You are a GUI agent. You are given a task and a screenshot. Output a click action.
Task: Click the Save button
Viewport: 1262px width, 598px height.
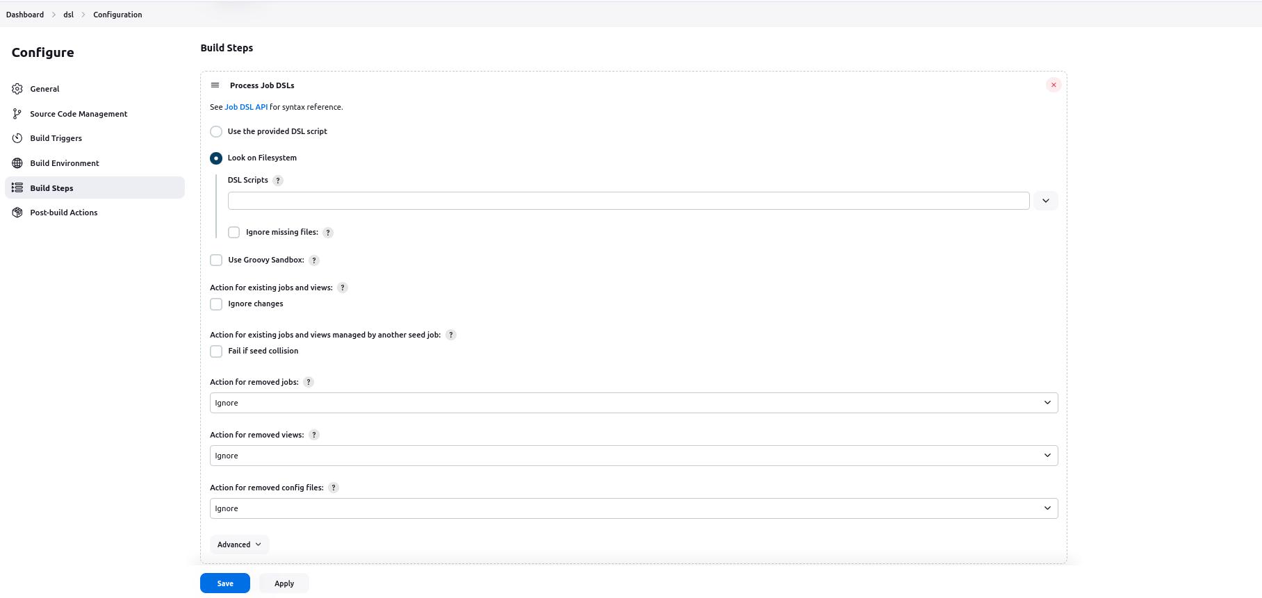pos(224,583)
